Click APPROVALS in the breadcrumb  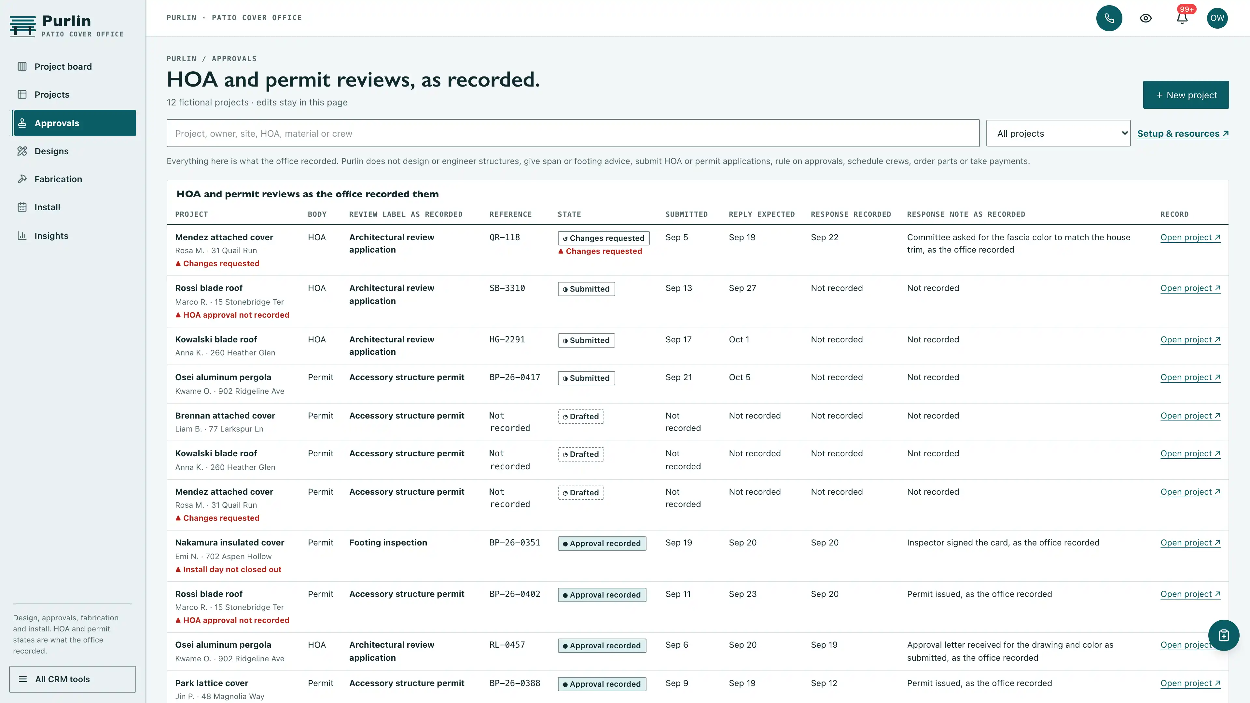pos(234,59)
